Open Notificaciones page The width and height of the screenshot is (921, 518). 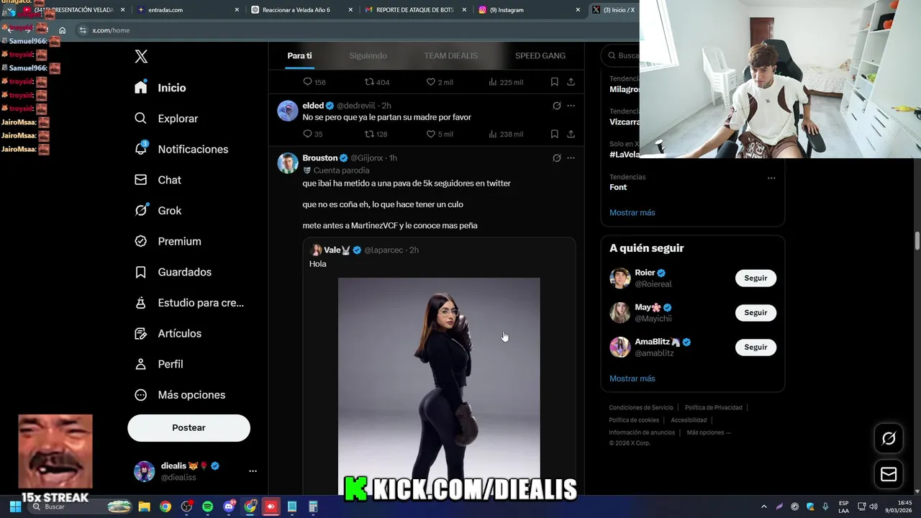click(x=181, y=149)
